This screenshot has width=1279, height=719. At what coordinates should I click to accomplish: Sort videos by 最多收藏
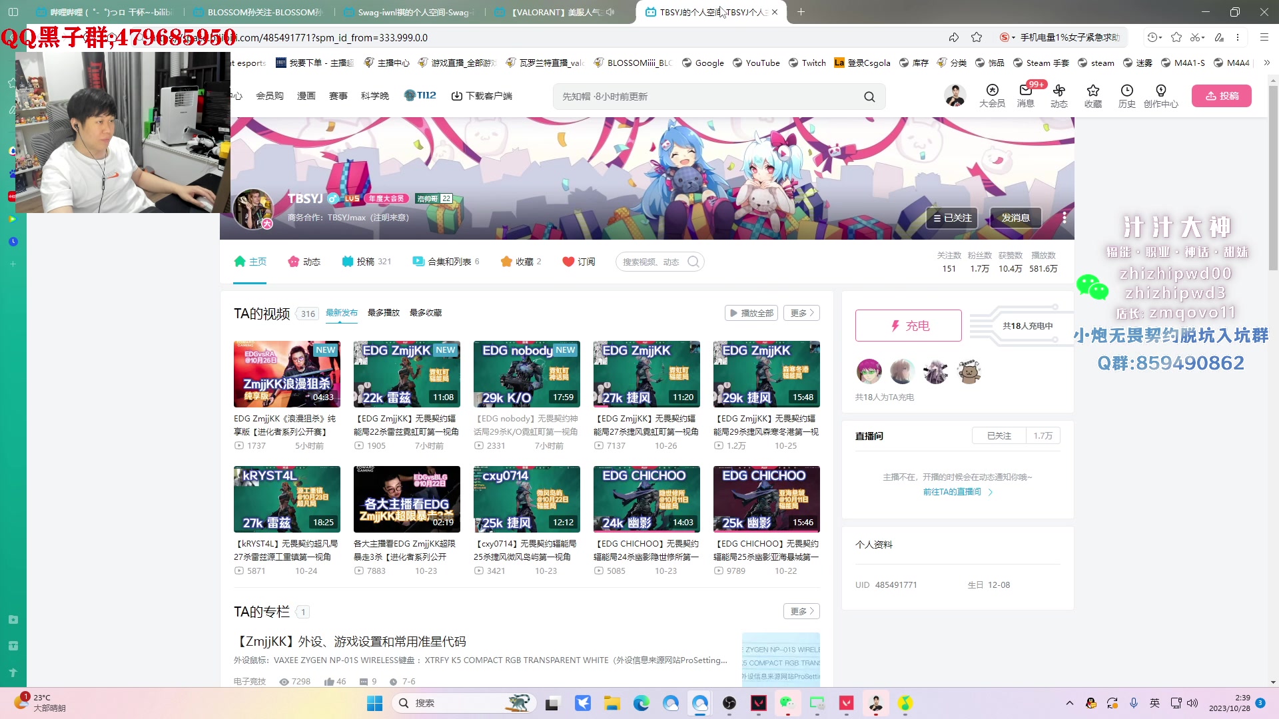point(426,313)
